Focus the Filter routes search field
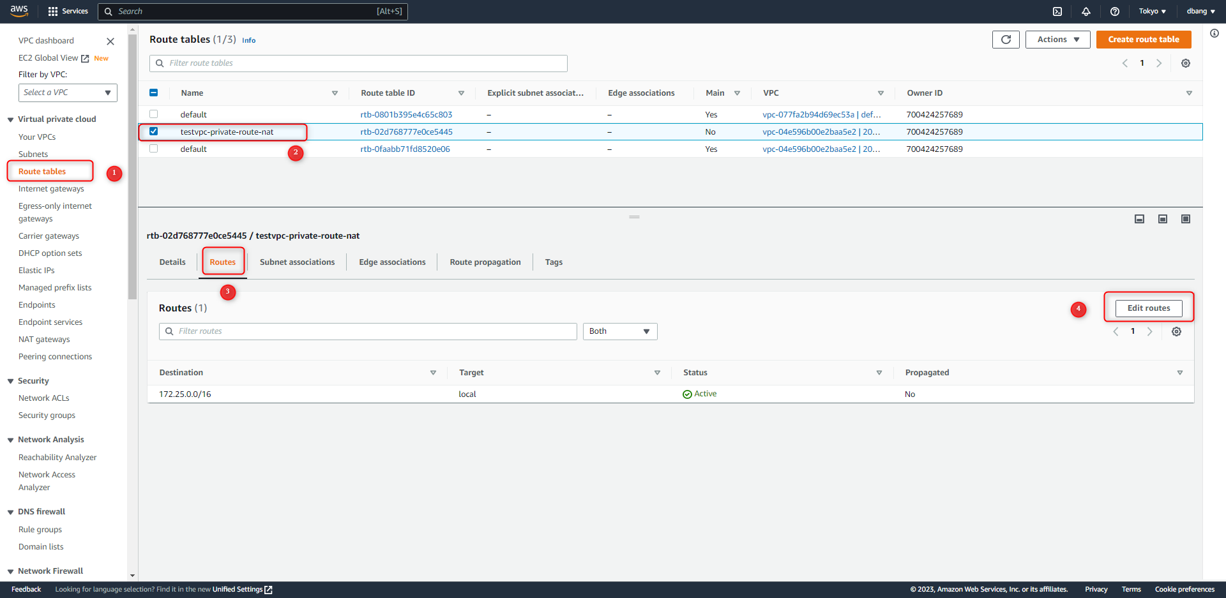 click(x=368, y=331)
